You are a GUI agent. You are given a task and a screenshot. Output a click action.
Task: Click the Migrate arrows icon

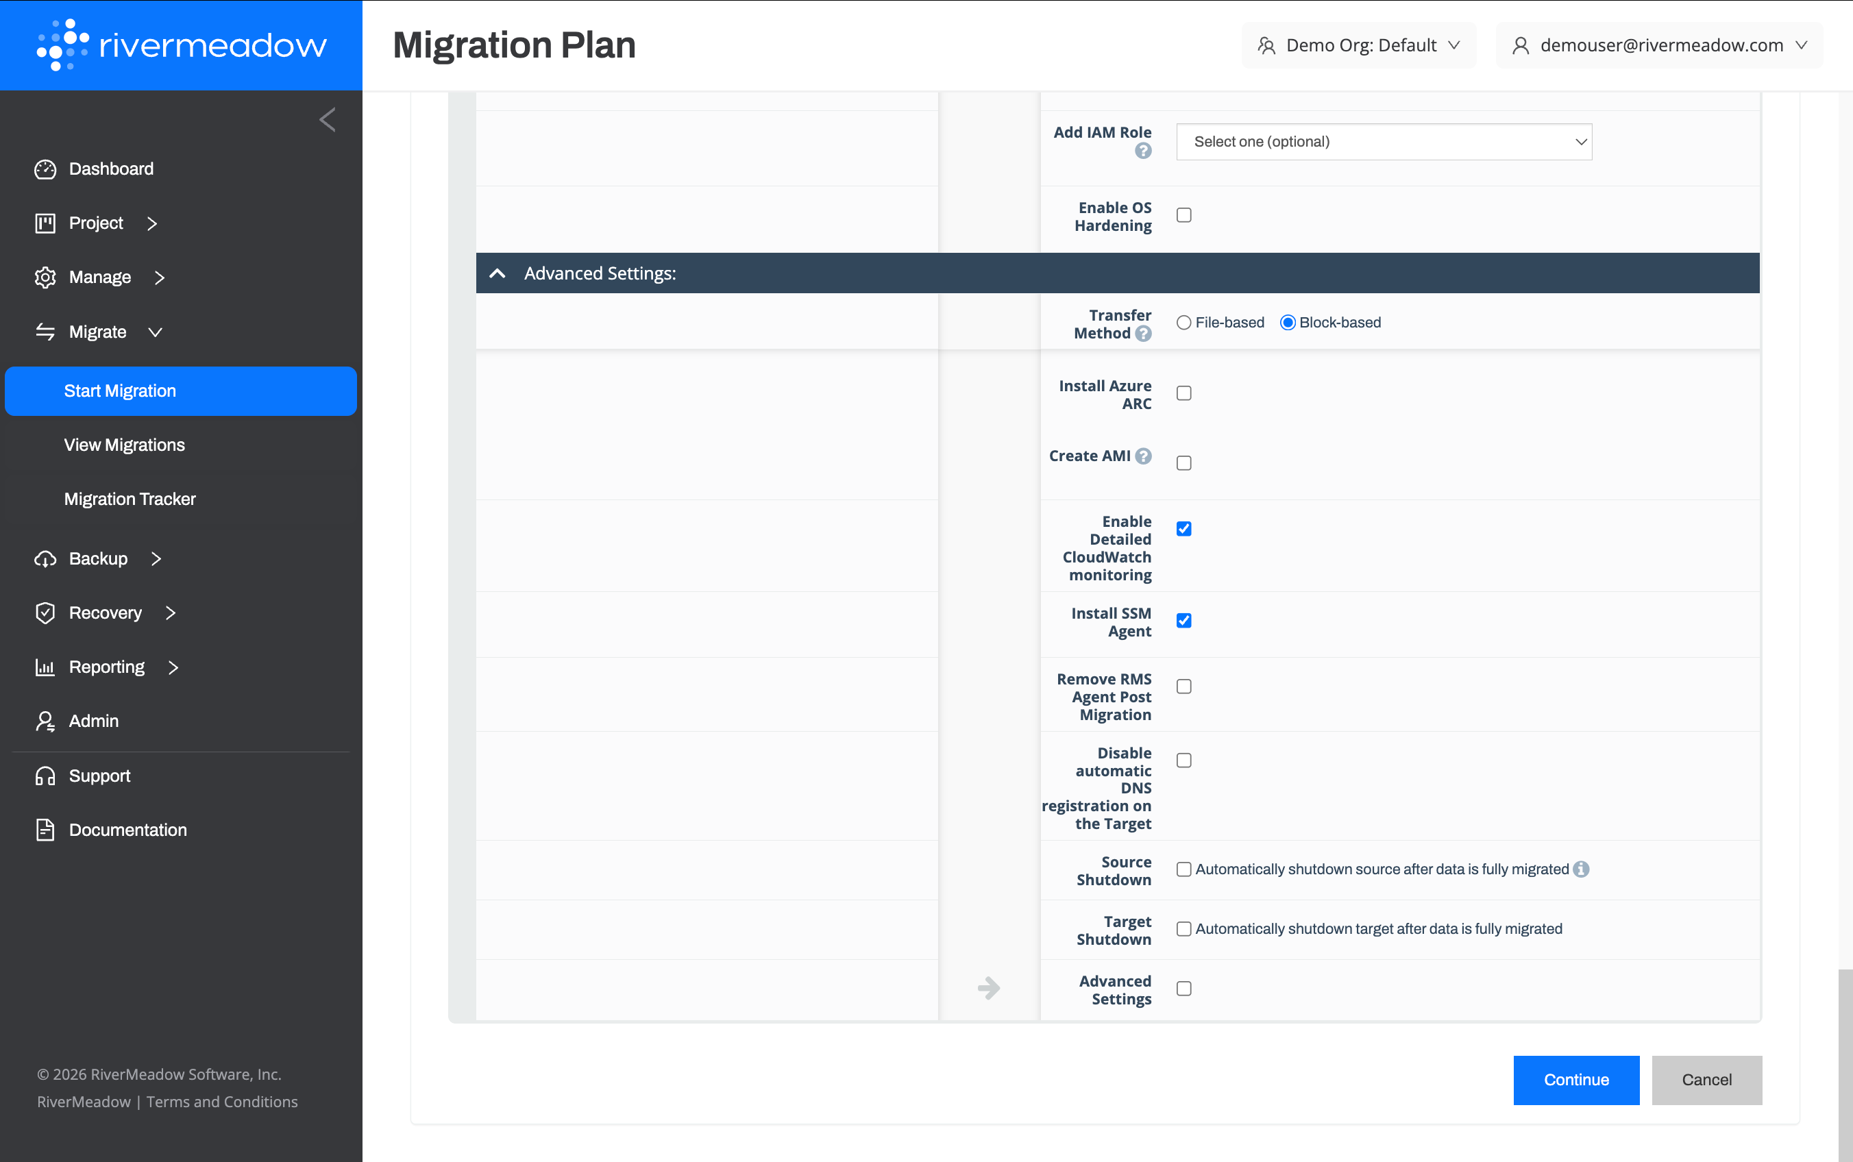click(x=46, y=332)
